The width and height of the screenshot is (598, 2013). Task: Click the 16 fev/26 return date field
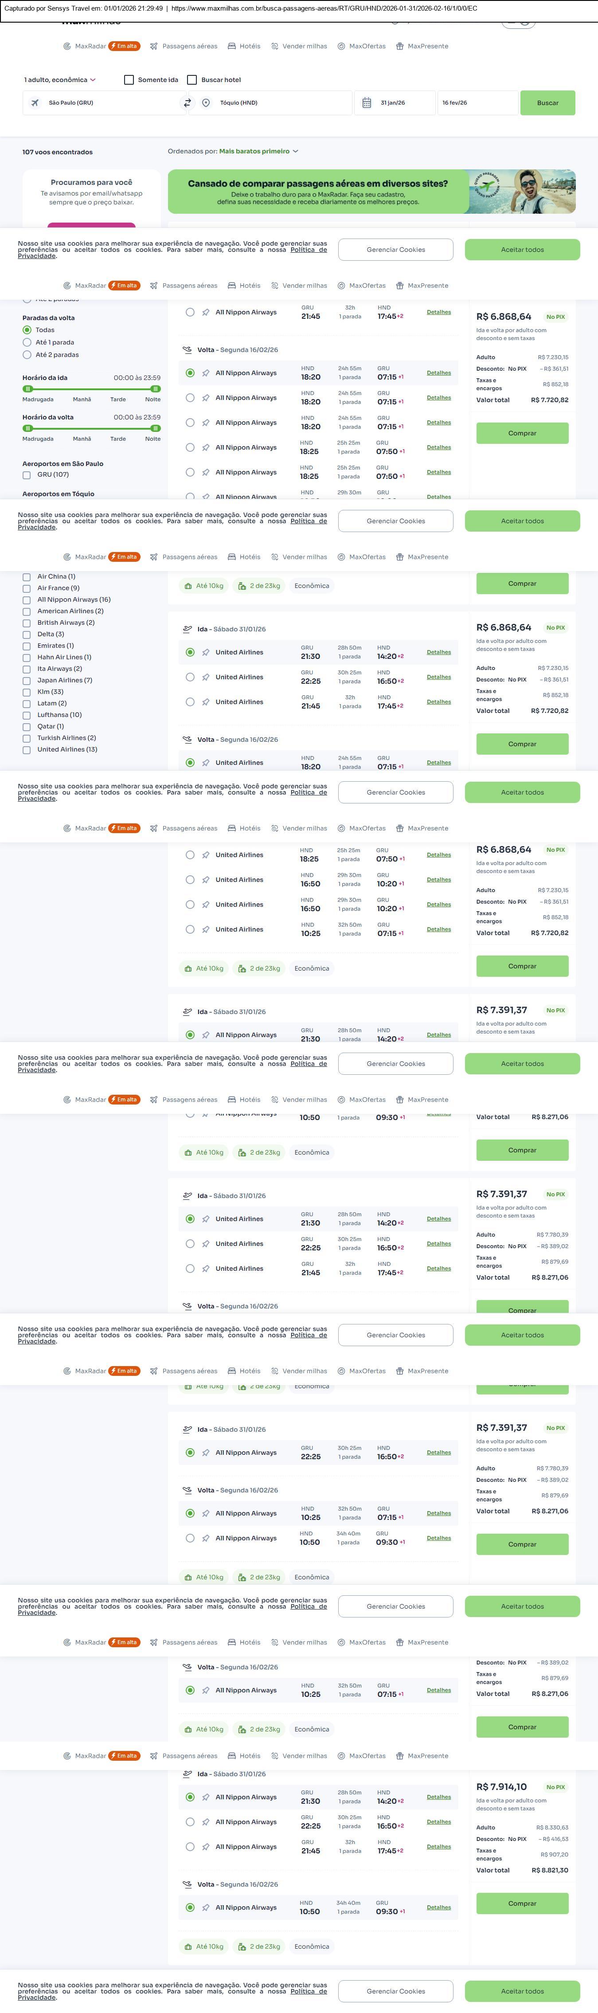point(476,103)
